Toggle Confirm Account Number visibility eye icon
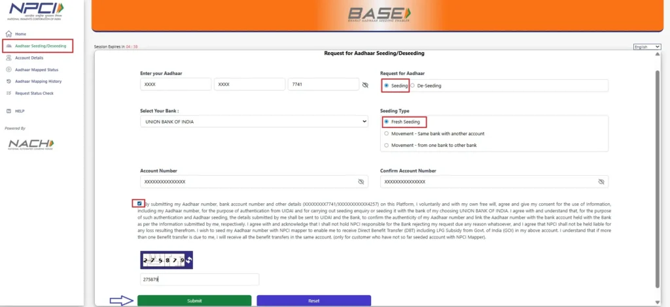Image resolution: width=670 pixels, height=307 pixels. click(601, 182)
